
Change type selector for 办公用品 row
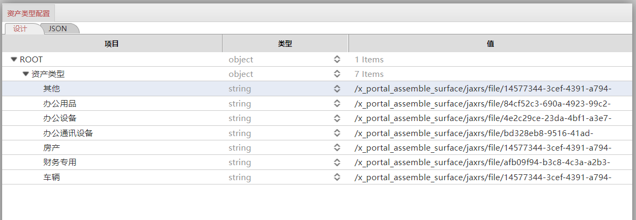[x=337, y=104]
